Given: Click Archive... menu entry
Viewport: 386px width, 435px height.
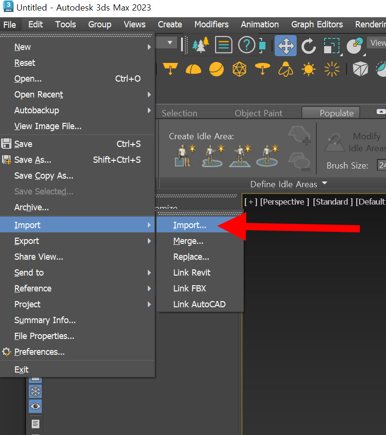Looking at the screenshot, I should pyautogui.click(x=77, y=207).
